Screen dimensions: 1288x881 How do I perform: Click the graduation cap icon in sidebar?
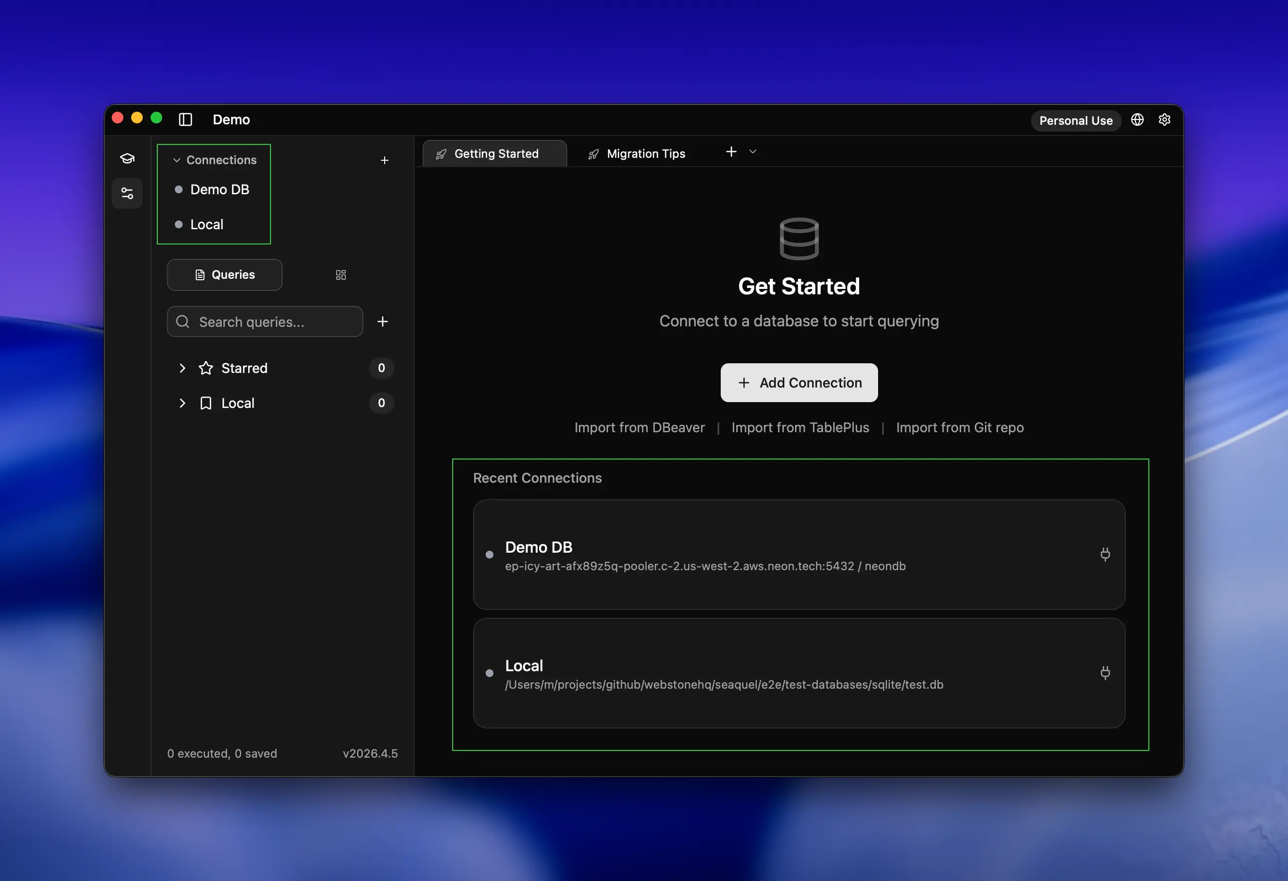click(127, 158)
